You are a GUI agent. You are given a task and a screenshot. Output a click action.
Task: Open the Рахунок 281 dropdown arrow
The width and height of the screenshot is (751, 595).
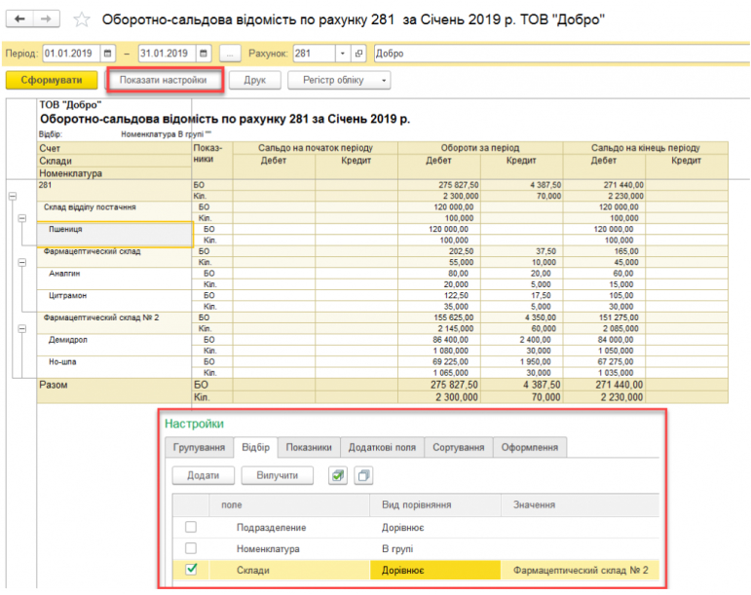[x=343, y=54]
